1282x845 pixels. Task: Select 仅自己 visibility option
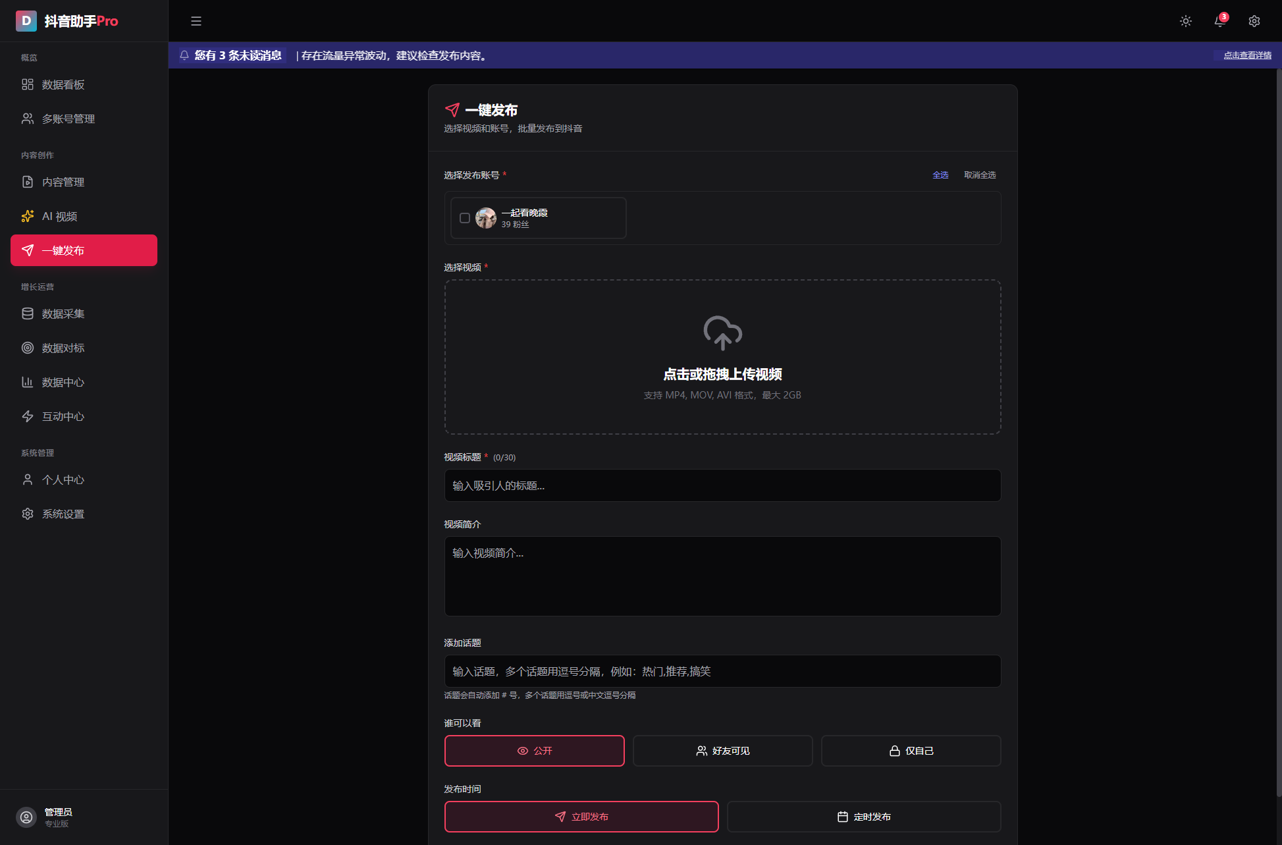[x=911, y=751]
